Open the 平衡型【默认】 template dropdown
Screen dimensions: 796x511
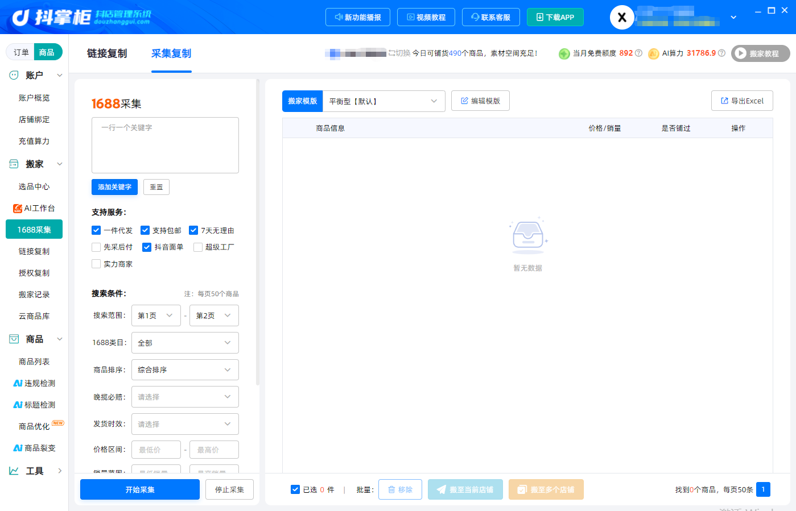click(x=383, y=101)
